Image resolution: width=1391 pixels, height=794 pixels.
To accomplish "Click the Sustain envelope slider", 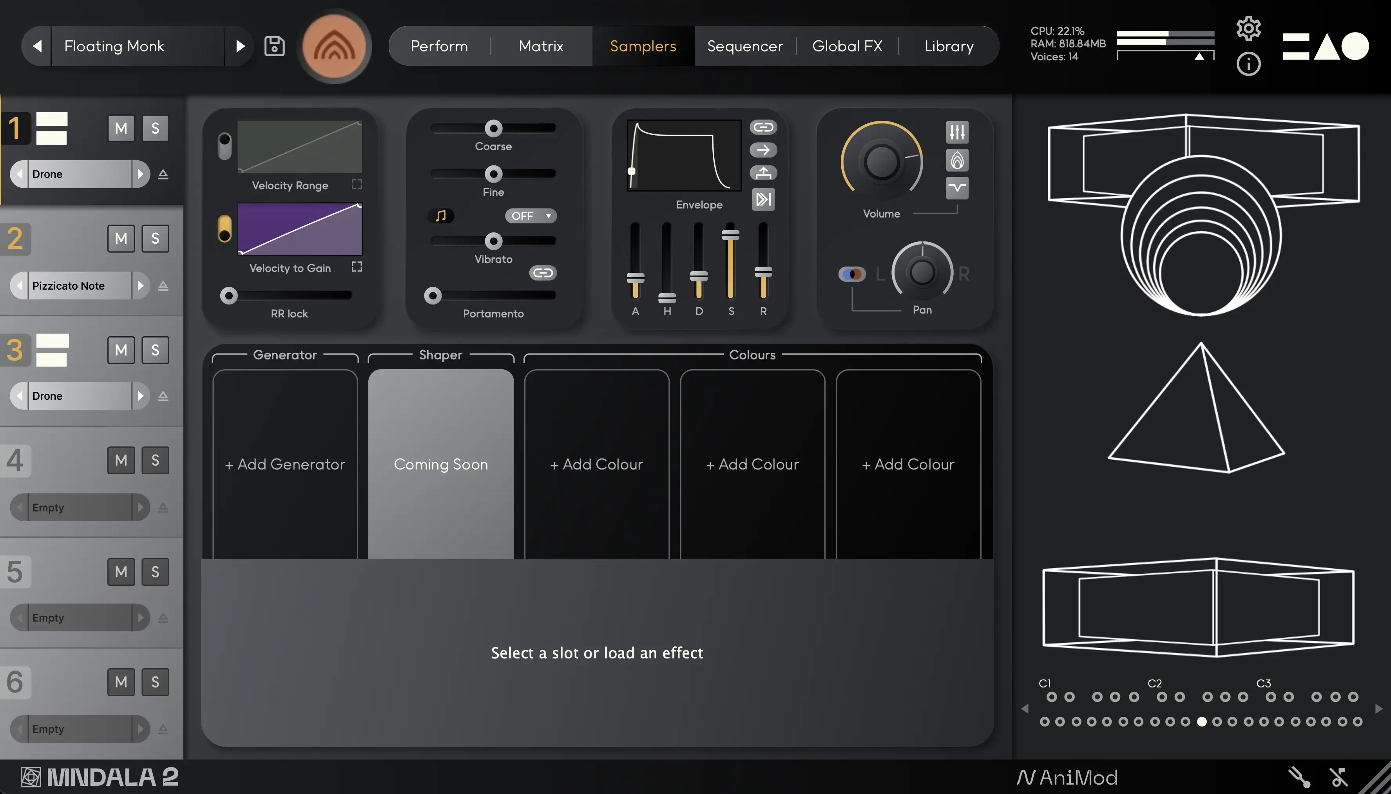I will (x=730, y=236).
